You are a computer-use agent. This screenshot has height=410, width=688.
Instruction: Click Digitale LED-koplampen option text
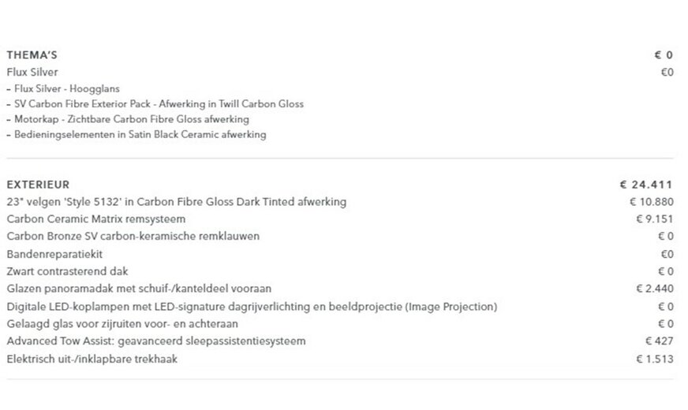click(x=251, y=306)
